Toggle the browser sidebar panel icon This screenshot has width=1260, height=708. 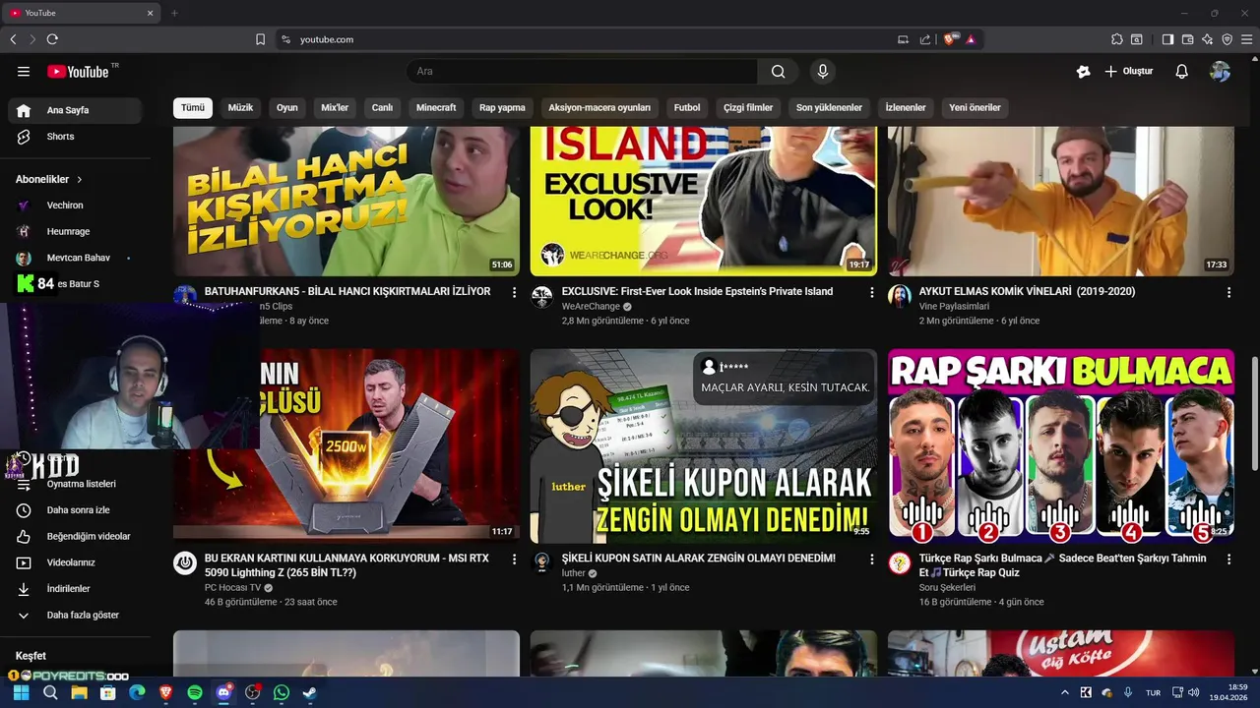pyautogui.click(x=1167, y=39)
